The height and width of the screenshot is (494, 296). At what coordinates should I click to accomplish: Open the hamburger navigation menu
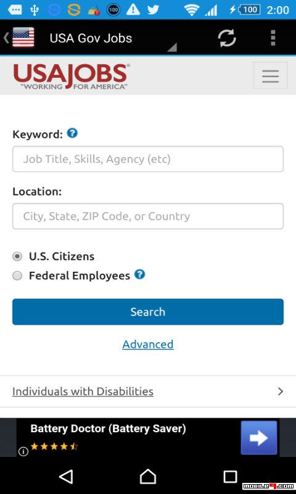(x=270, y=75)
